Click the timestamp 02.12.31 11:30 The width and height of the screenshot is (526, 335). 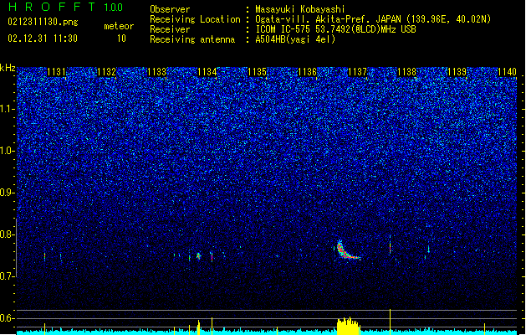coord(43,39)
